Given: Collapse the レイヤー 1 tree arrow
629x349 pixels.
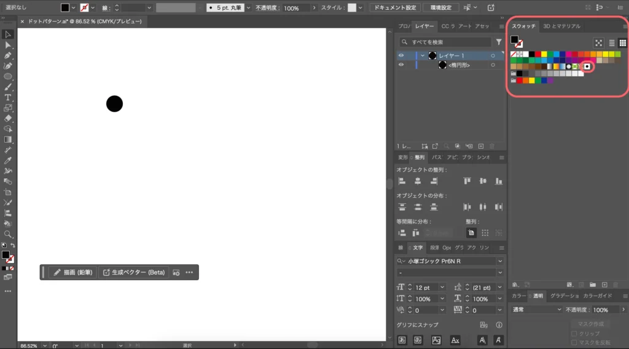Looking at the screenshot, I should tap(423, 55).
